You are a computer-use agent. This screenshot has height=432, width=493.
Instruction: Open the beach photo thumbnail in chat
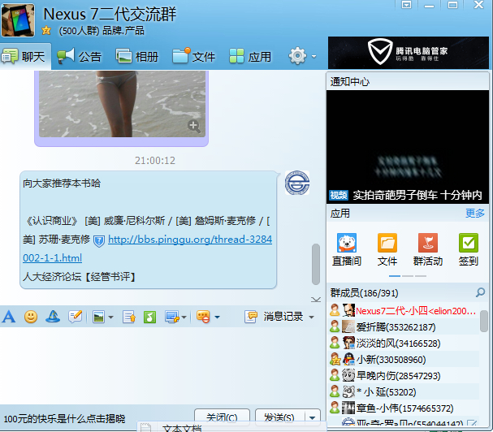coord(122,104)
